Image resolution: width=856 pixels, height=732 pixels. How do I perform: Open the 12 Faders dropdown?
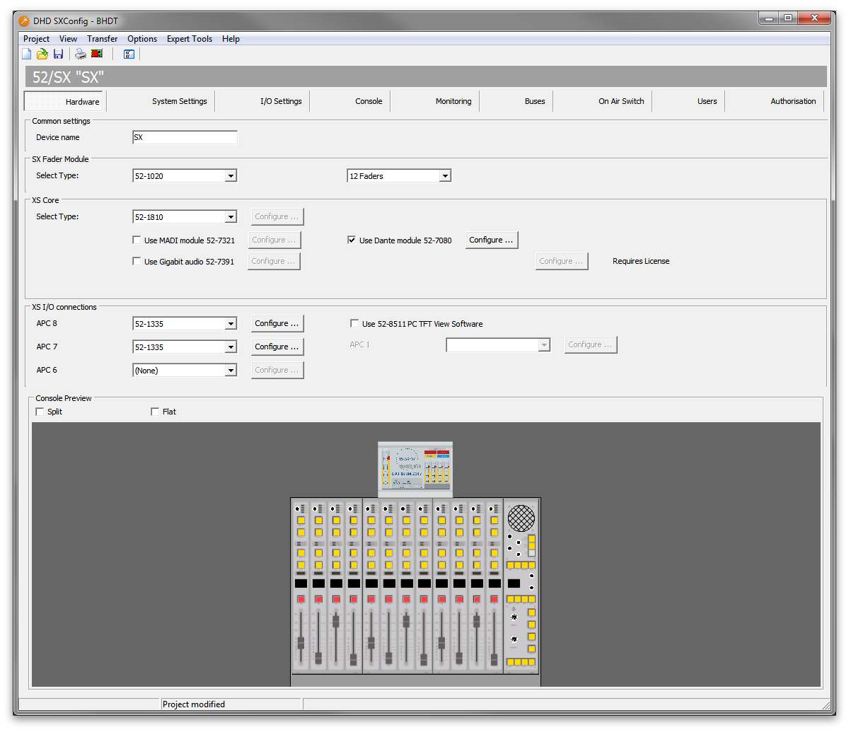(x=445, y=176)
